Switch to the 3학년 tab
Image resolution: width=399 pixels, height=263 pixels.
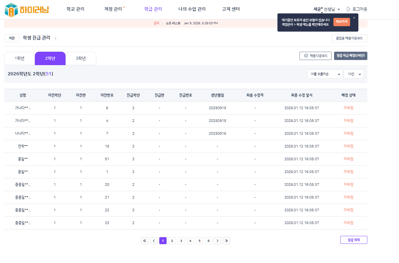81,58
